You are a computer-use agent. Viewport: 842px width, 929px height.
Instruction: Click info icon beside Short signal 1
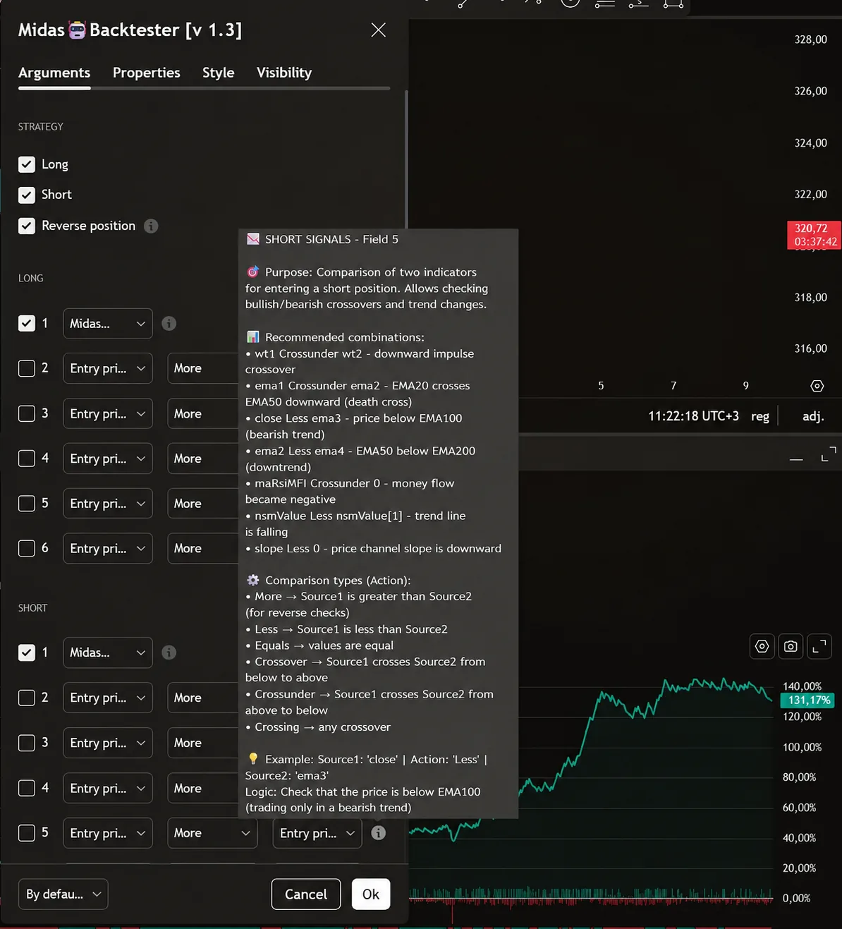pos(169,652)
